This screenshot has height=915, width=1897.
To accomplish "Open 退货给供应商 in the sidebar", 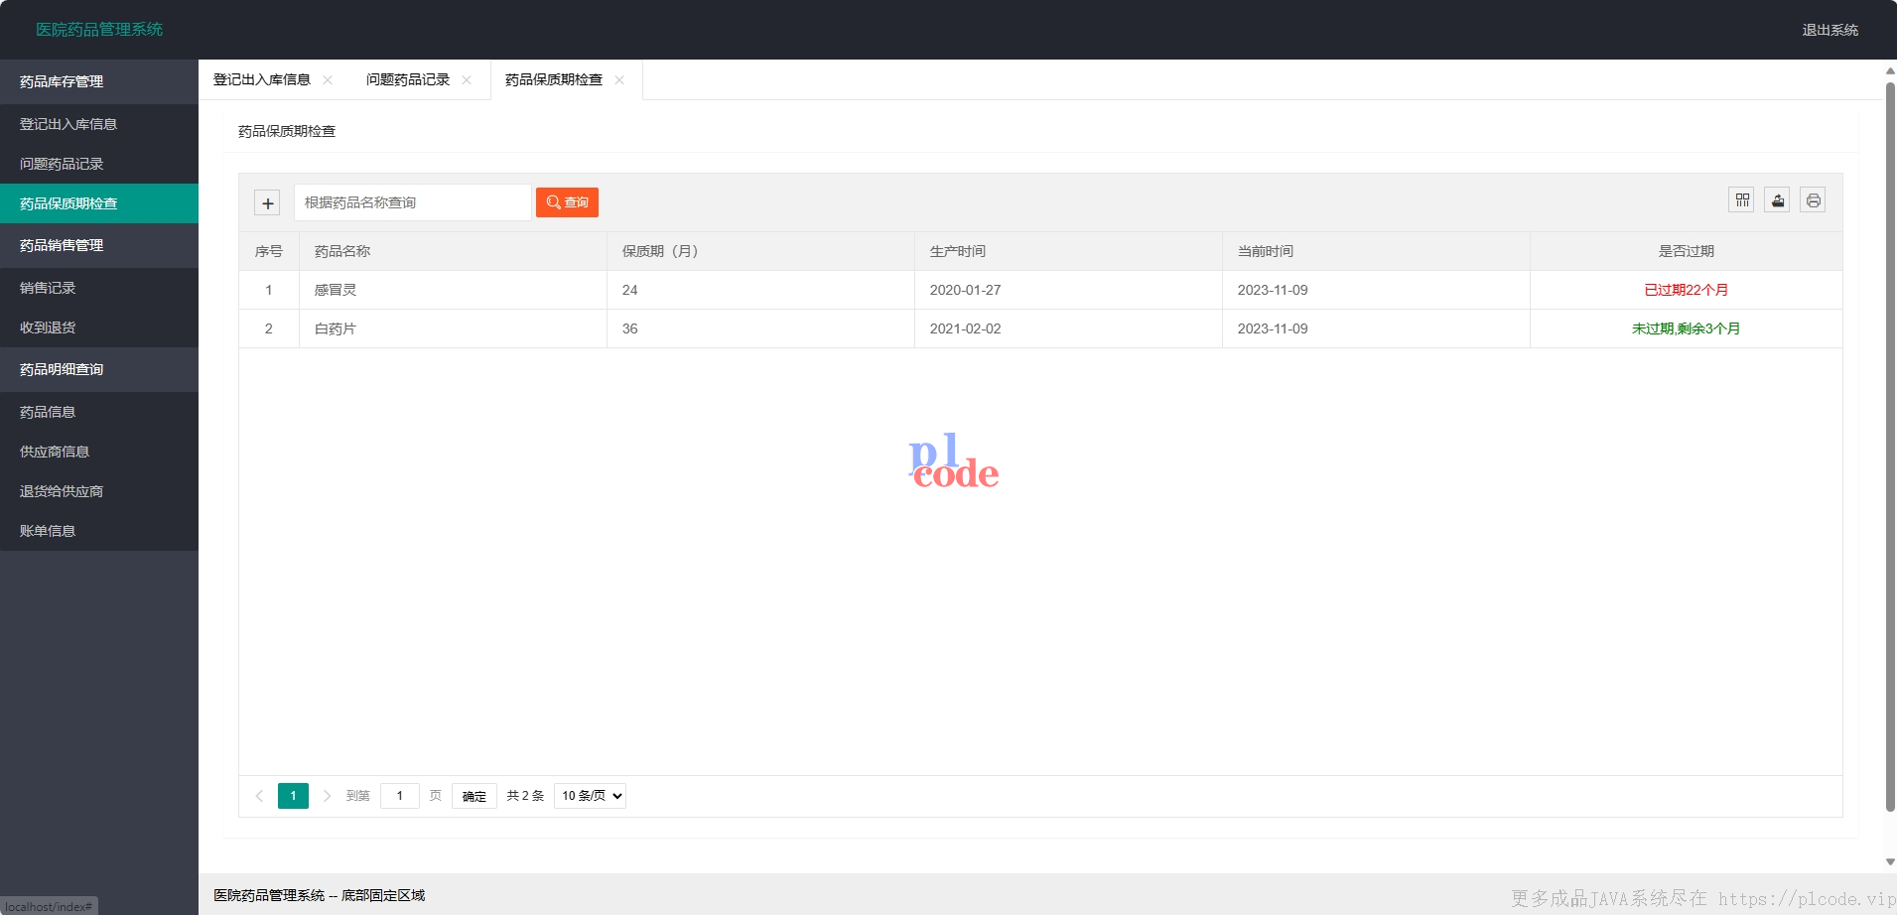I will [99, 491].
